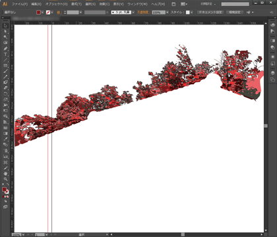
Task: Select the Blob Brush tool
Action: [5, 82]
